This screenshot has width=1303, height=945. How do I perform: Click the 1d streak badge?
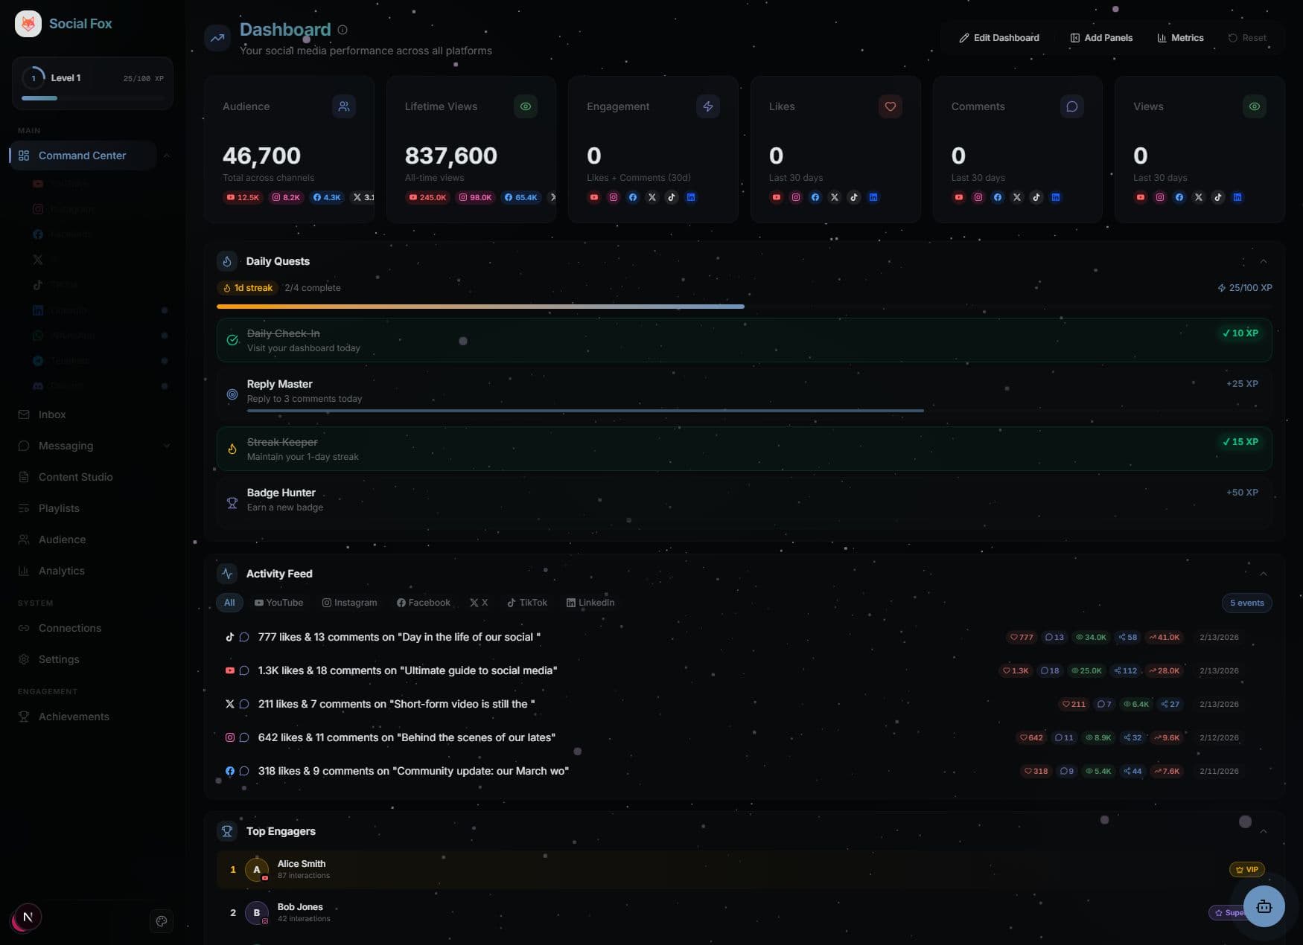pyautogui.click(x=247, y=288)
